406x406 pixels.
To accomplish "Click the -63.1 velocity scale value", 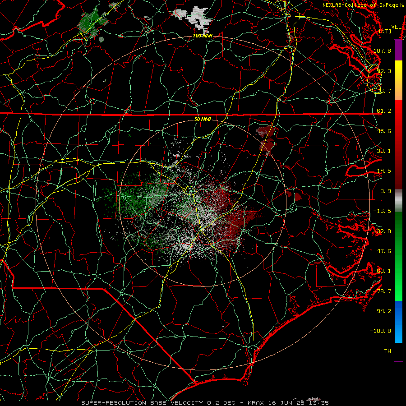I will point(382,271).
